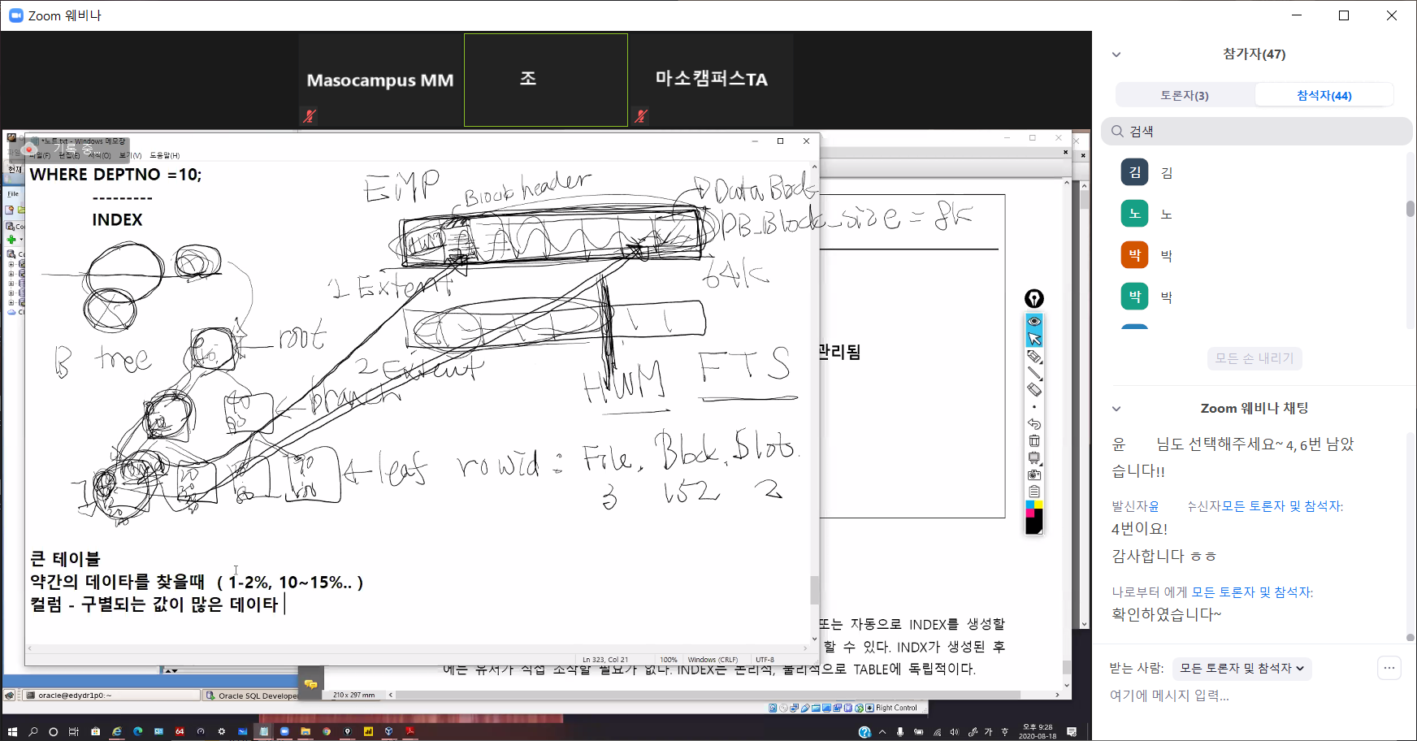Open the 받는 사람 recipient dropdown

pos(1241,668)
